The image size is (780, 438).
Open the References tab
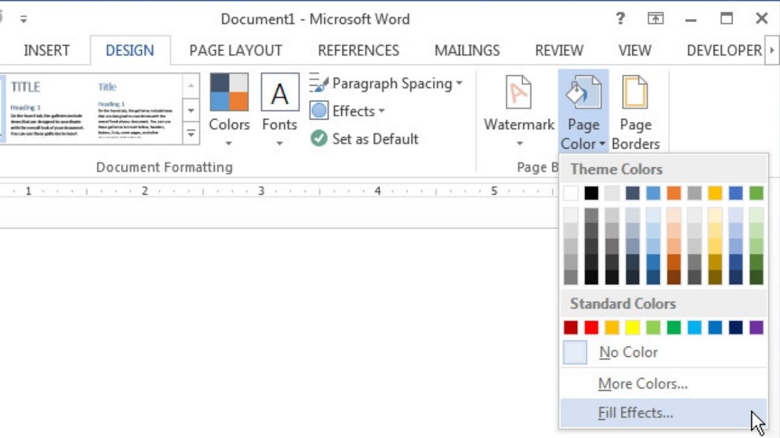pyautogui.click(x=358, y=51)
